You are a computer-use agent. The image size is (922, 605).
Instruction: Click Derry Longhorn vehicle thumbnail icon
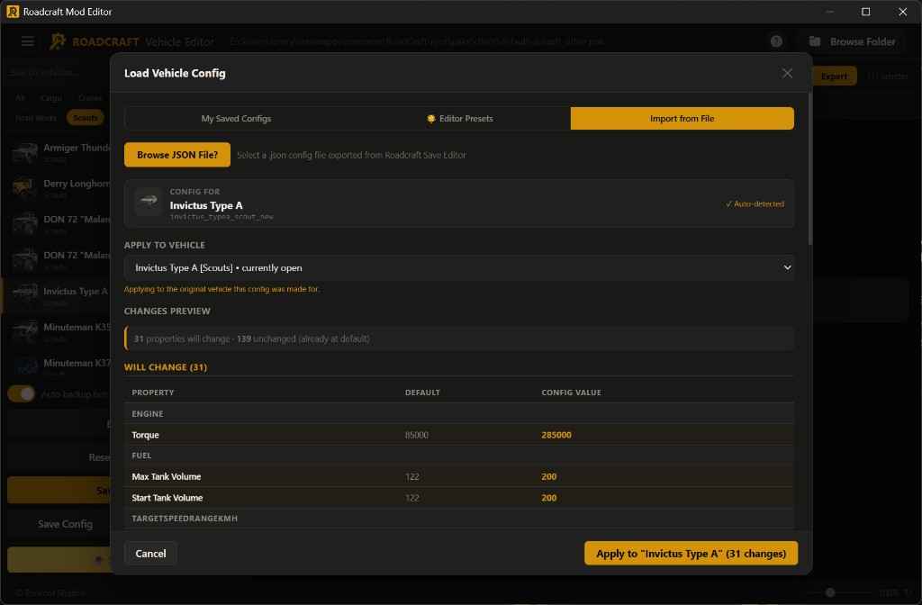24,189
